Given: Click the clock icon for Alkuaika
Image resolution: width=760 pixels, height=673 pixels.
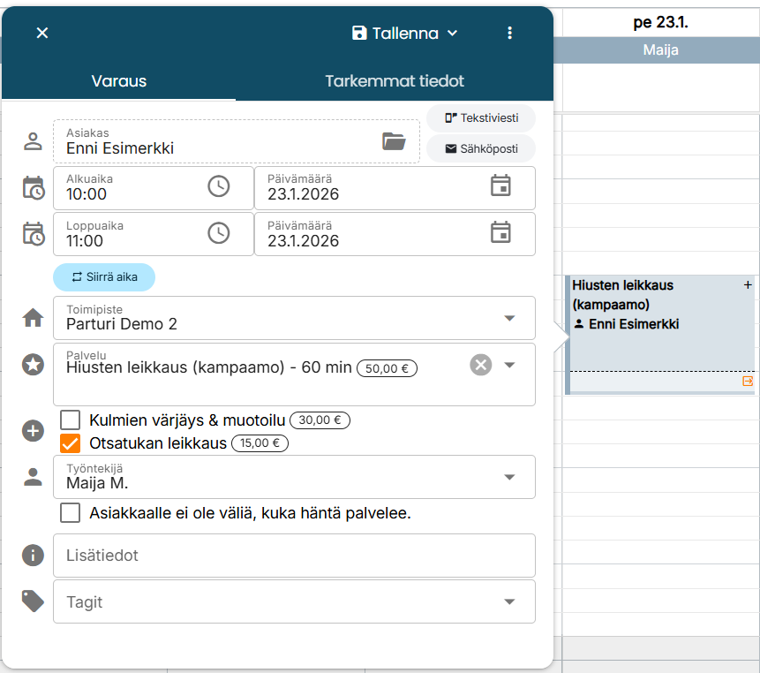Looking at the screenshot, I should 218,186.
